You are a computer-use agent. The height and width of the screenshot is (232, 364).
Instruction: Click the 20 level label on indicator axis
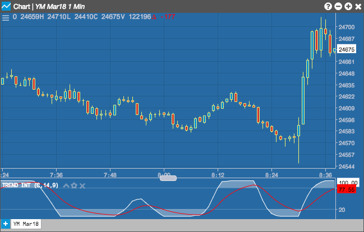coord(342,210)
